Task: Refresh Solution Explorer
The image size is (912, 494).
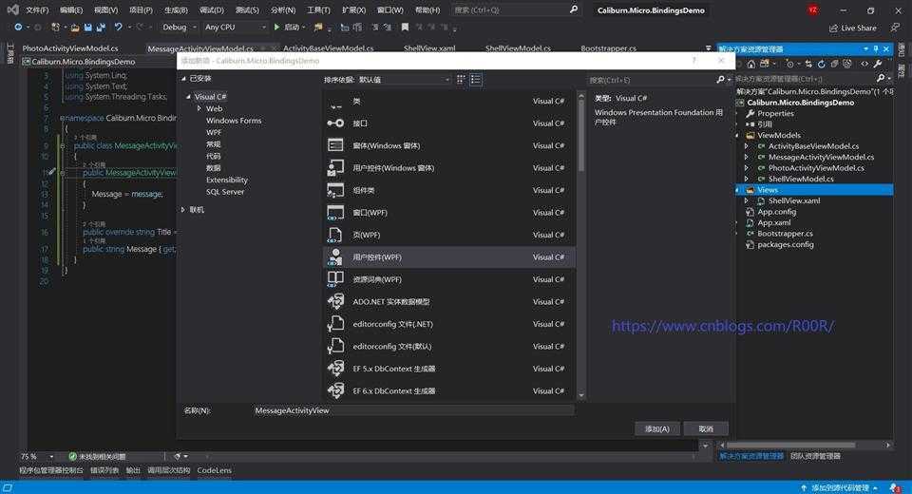Action: (821, 64)
